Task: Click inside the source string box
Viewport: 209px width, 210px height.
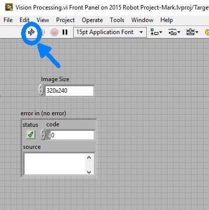Action: pos(55,164)
